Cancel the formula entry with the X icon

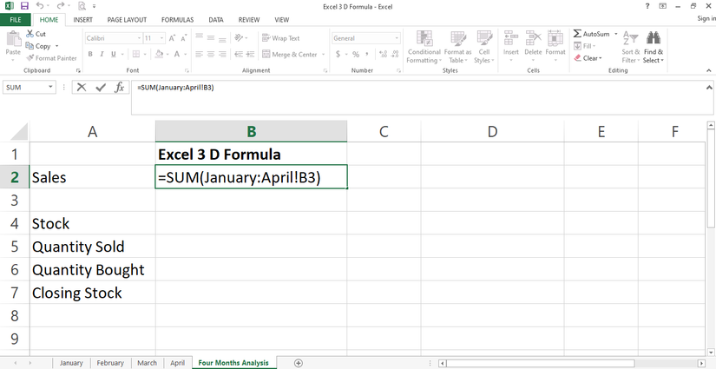[x=82, y=88]
